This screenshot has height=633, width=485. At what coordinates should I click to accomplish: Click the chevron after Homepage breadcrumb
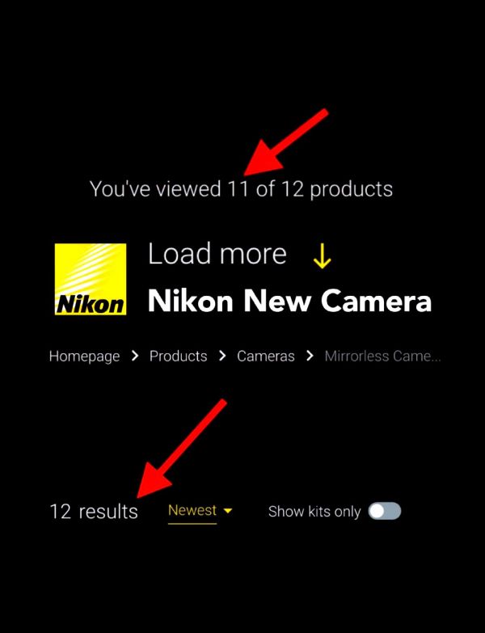[135, 356]
